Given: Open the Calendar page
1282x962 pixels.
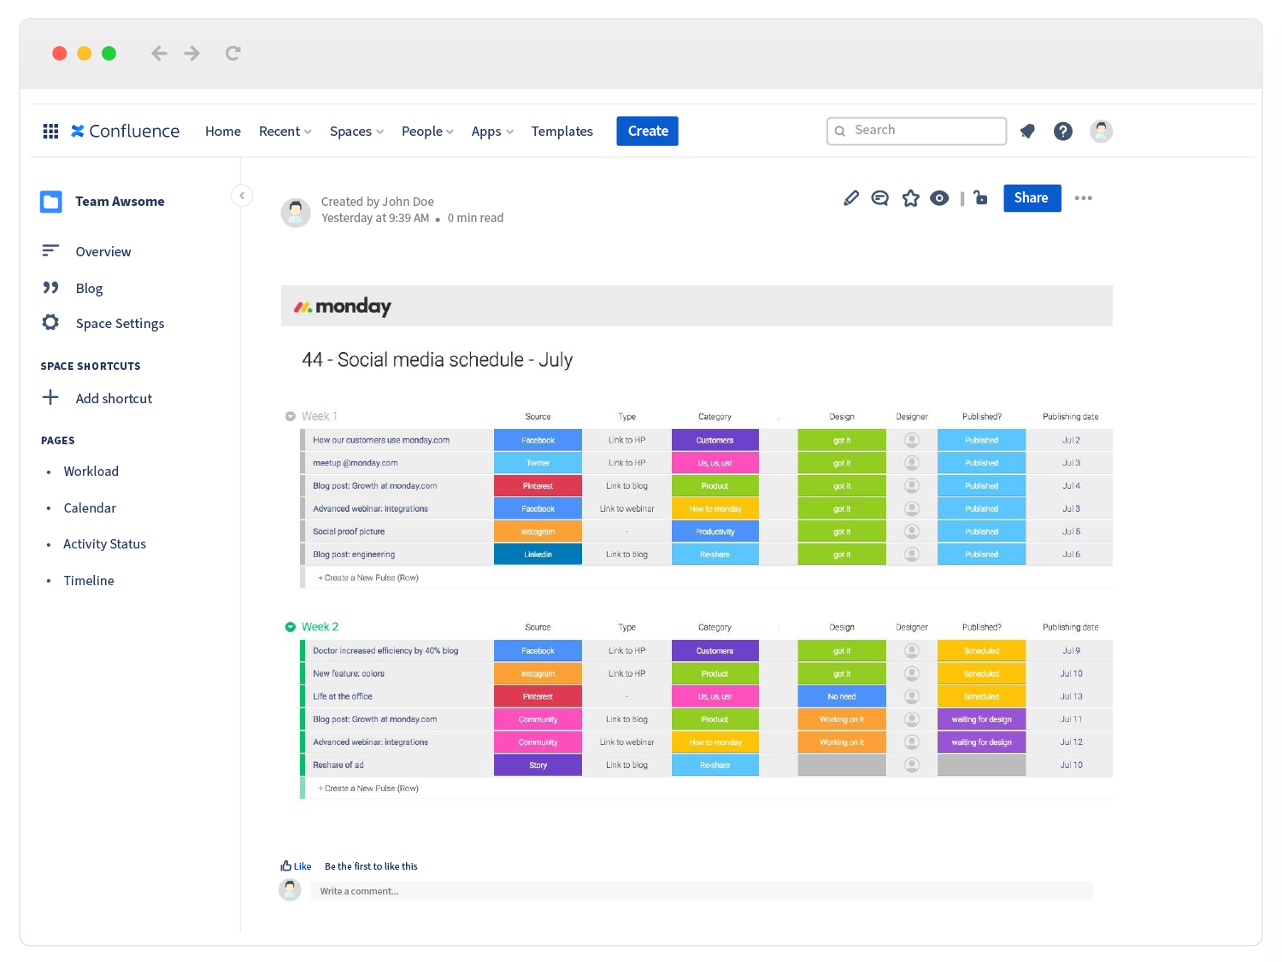Looking at the screenshot, I should pos(90,508).
